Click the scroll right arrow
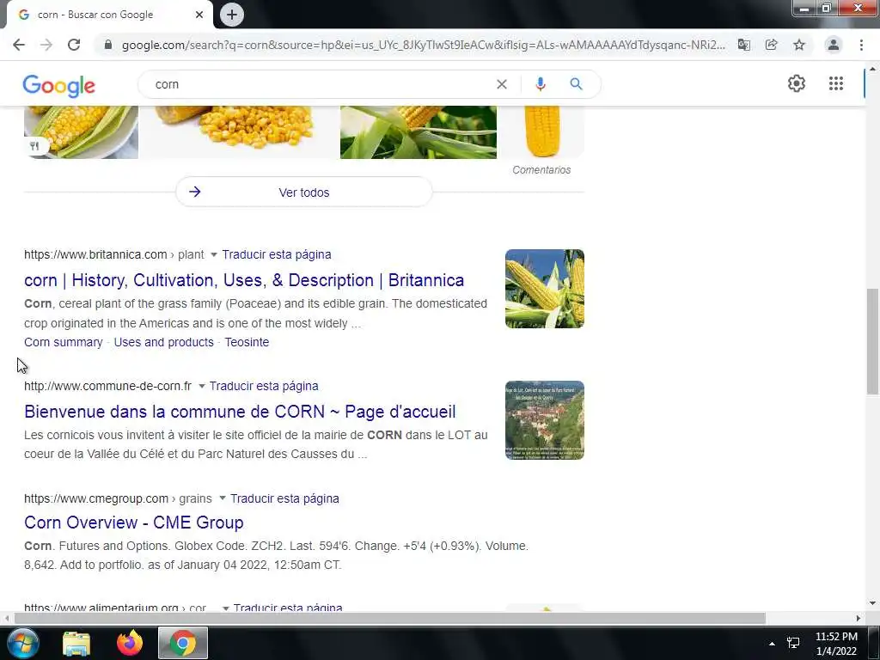880x660 pixels. [x=859, y=619]
